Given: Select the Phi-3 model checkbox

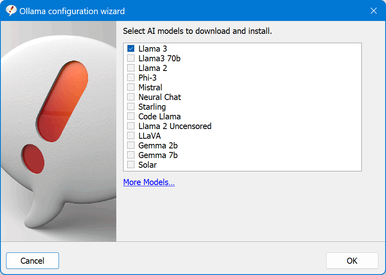Looking at the screenshot, I should (x=131, y=77).
